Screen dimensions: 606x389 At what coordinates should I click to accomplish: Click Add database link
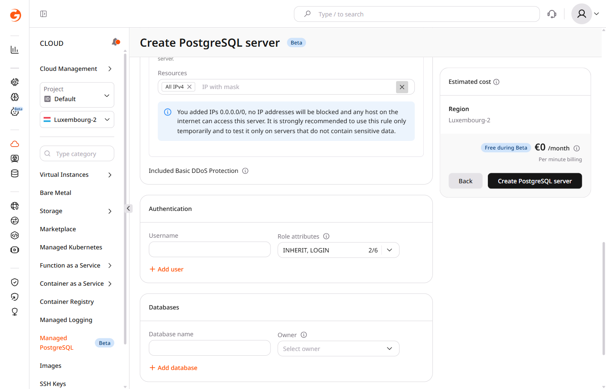pos(174,368)
